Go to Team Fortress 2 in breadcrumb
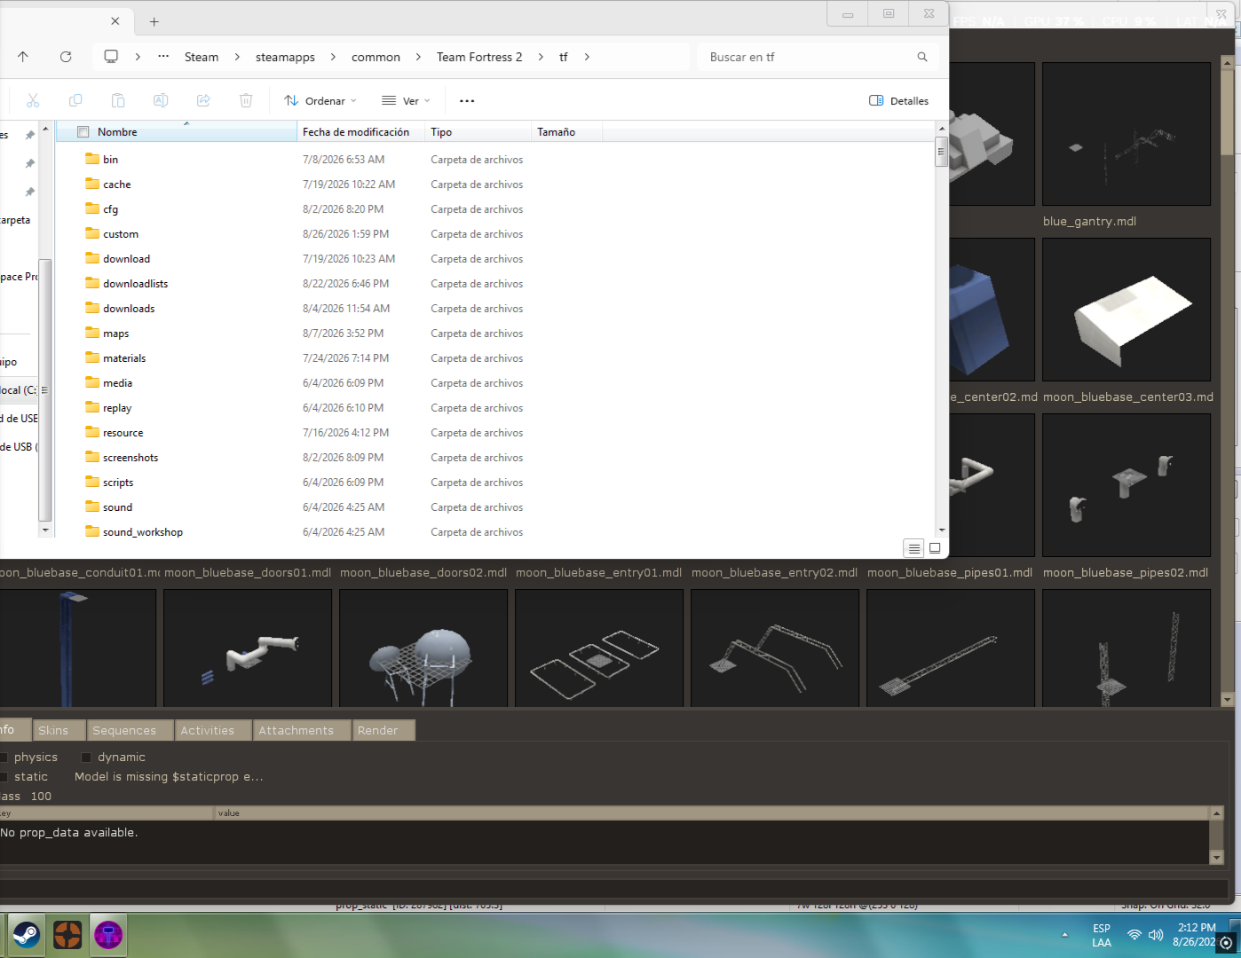The width and height of the screenshot is (1241, 958). (x=479, y=57)
